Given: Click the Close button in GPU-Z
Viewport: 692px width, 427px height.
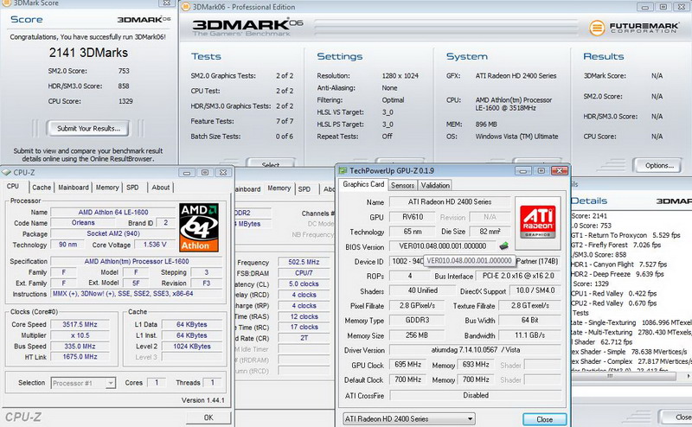Looking at the screenshot, I should (545, 419).
